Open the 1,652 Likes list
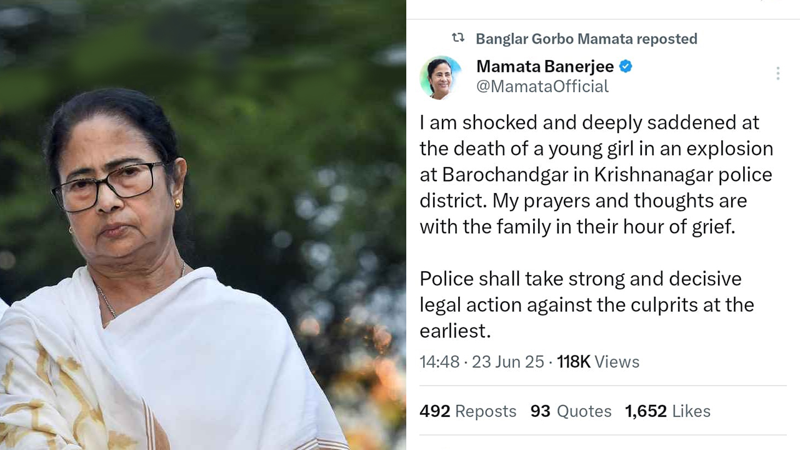 pyautogui.click(x=667, y=411)
